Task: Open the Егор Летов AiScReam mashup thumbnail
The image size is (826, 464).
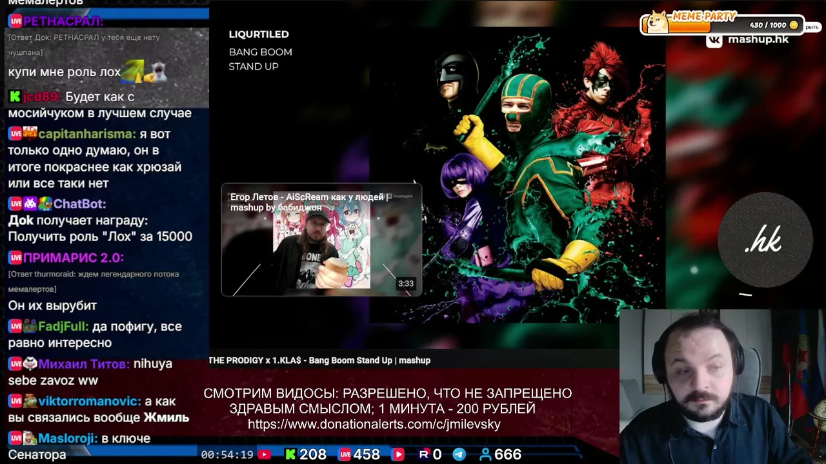Action: [321, 240]
